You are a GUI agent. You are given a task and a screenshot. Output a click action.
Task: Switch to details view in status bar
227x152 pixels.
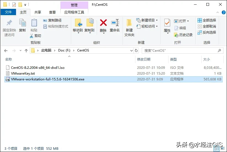pos(217,148)
